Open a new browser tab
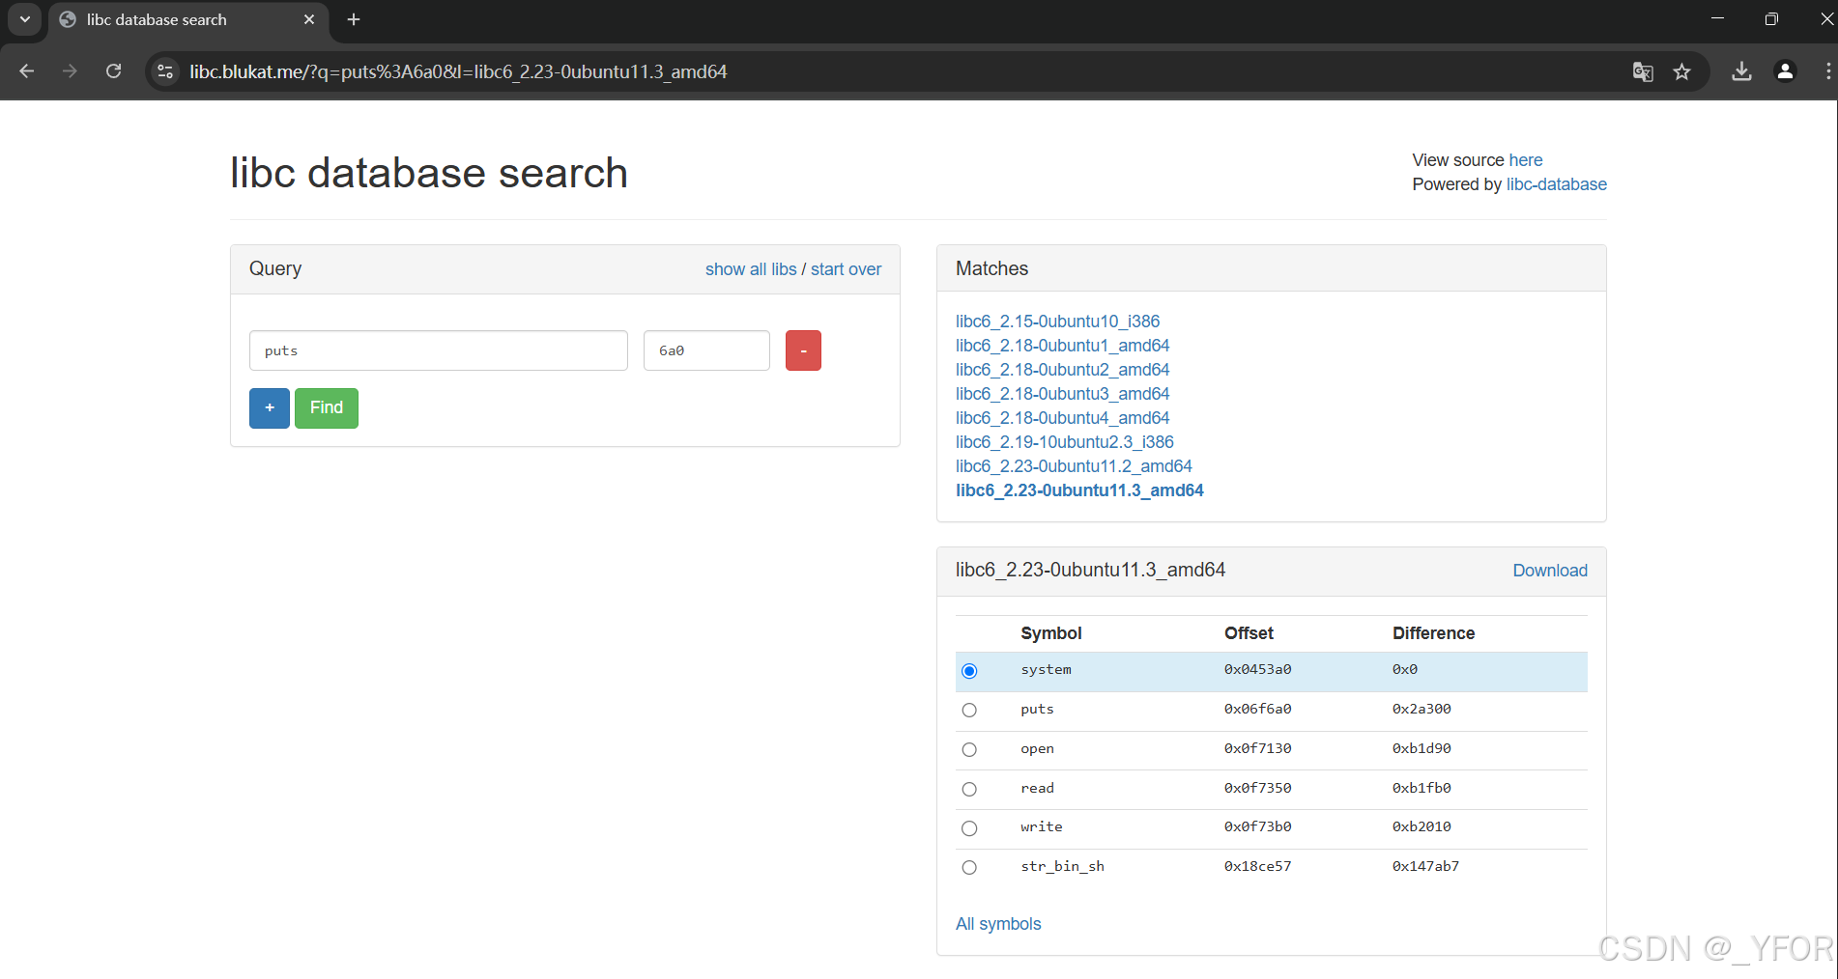Screen dimensions: 1838x979 click(x=353, y=19)
